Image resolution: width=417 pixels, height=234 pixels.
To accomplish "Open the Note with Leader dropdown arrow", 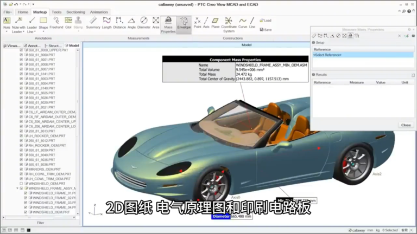I will point(23,31).
